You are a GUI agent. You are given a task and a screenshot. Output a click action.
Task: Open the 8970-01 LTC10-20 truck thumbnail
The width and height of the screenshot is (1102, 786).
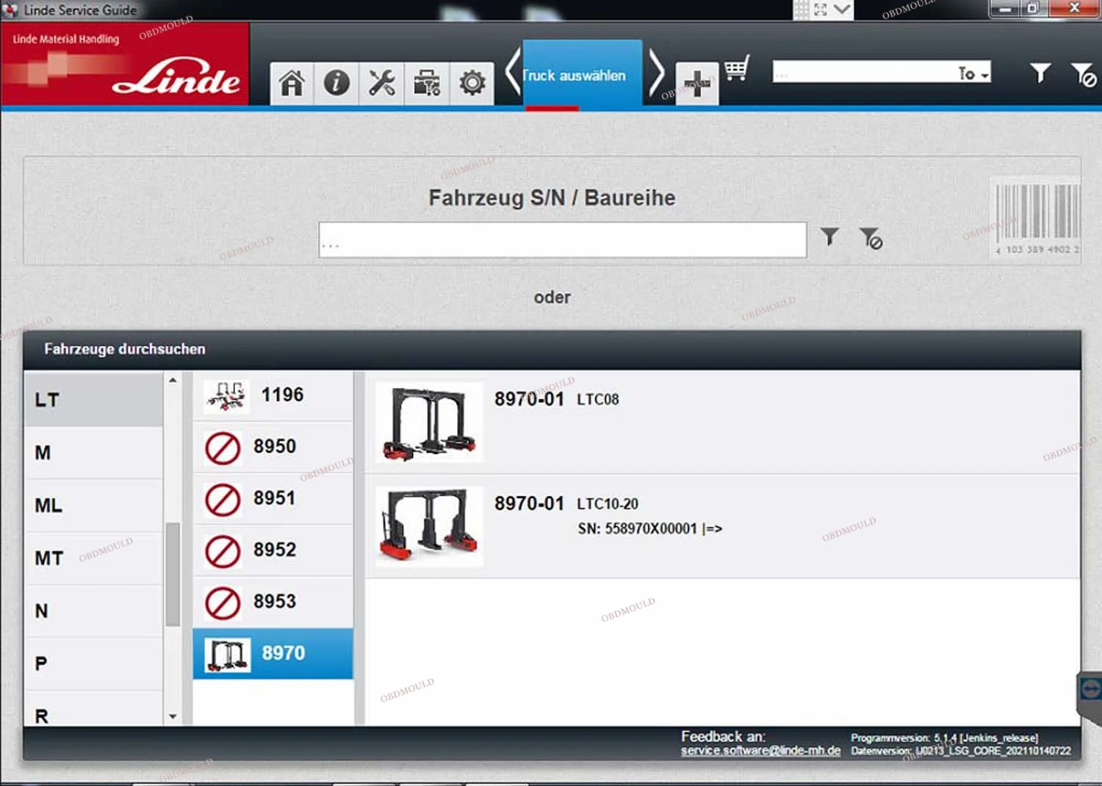click(429, 527)
